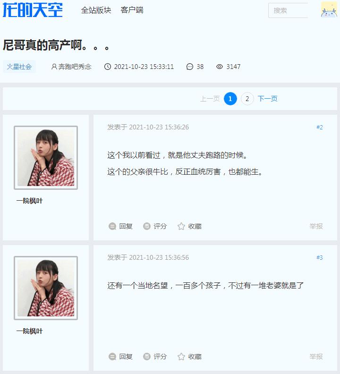Click the rating coin icon in post #3
This screenshot has height=374, width=340.
click(147, 357)
